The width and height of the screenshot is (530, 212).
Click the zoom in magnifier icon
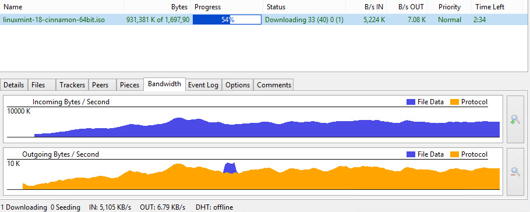pos(515,119)
